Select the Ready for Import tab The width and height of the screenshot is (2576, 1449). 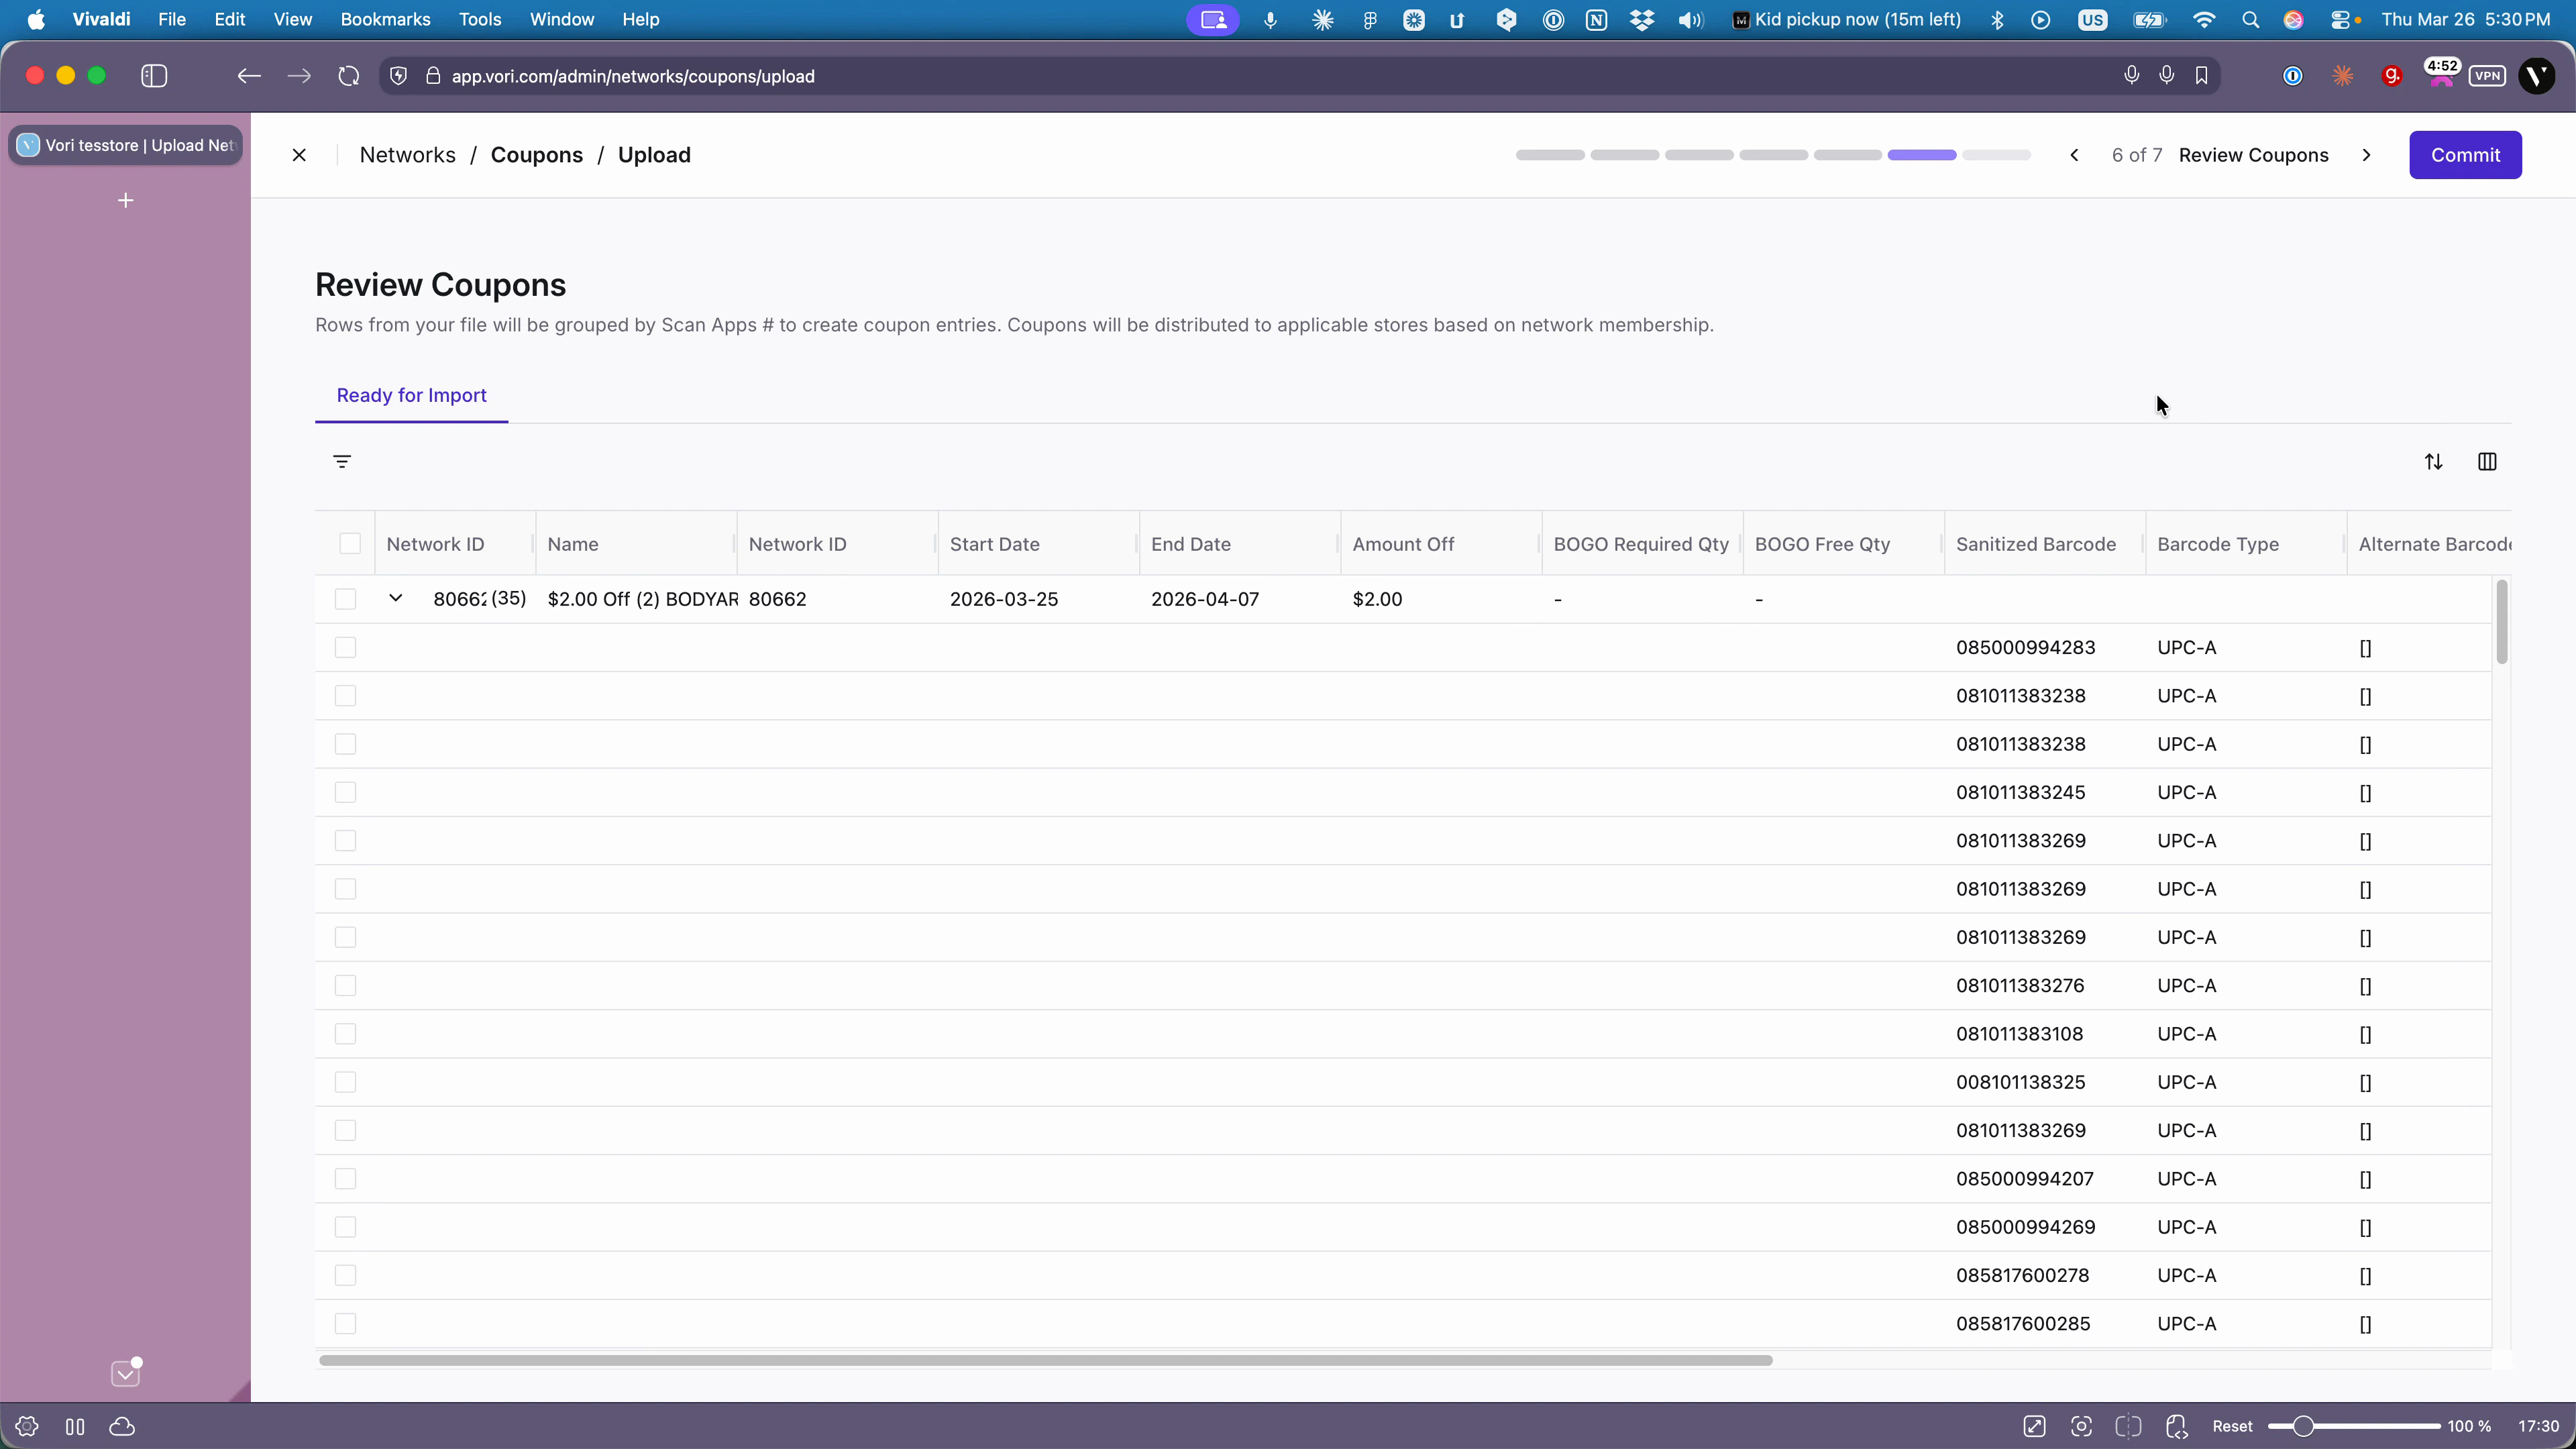point(411,395)
